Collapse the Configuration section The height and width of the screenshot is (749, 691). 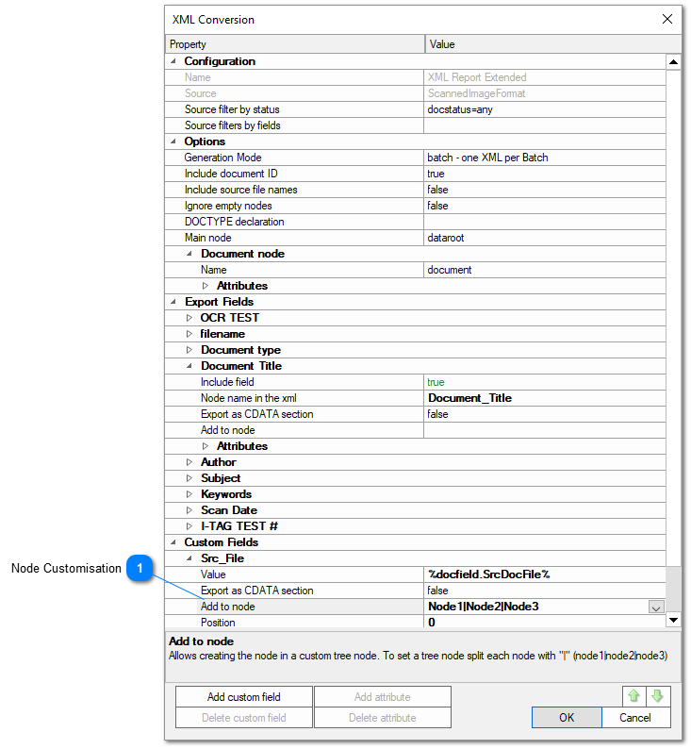[173, 61]
